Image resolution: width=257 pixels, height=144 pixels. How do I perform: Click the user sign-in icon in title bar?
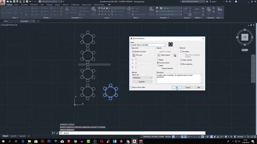point(210,2)
